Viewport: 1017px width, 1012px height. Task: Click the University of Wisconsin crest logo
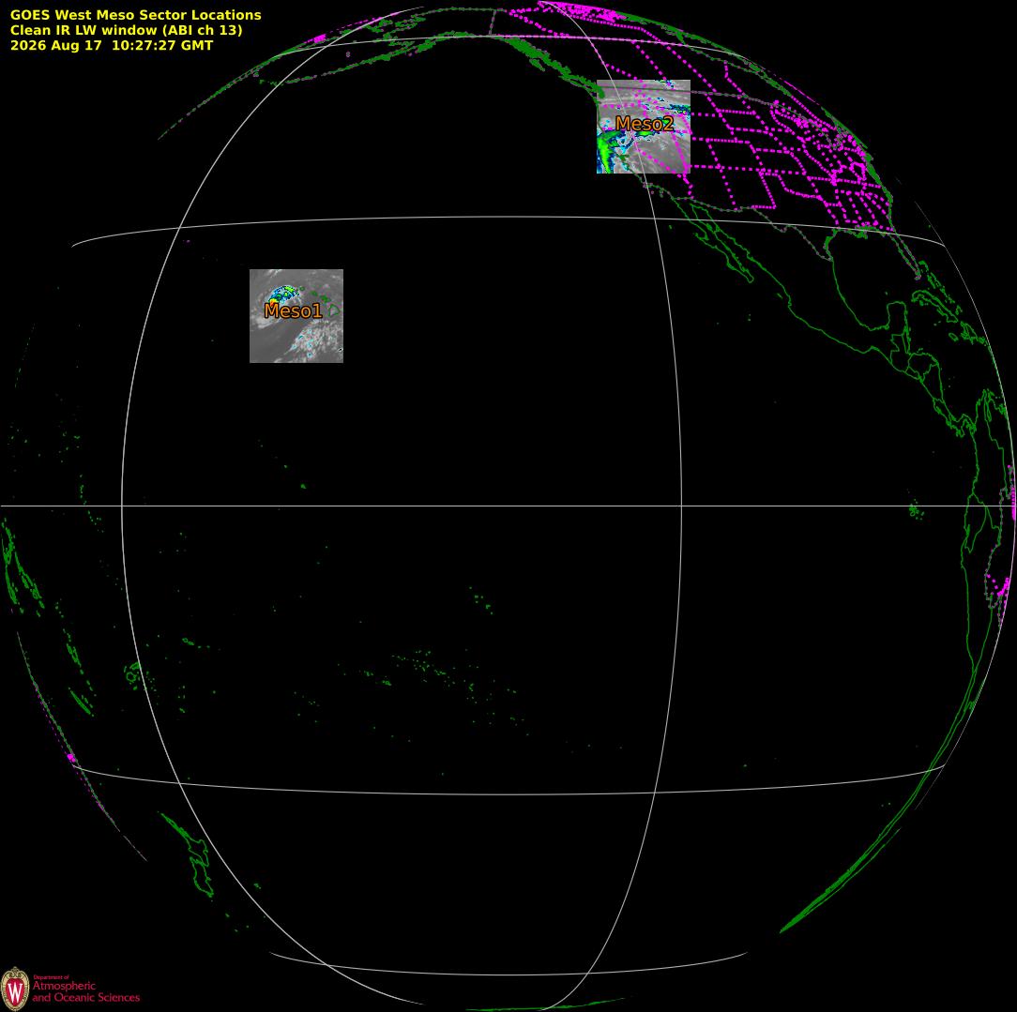pyautogui.click(x=15, y=988)
